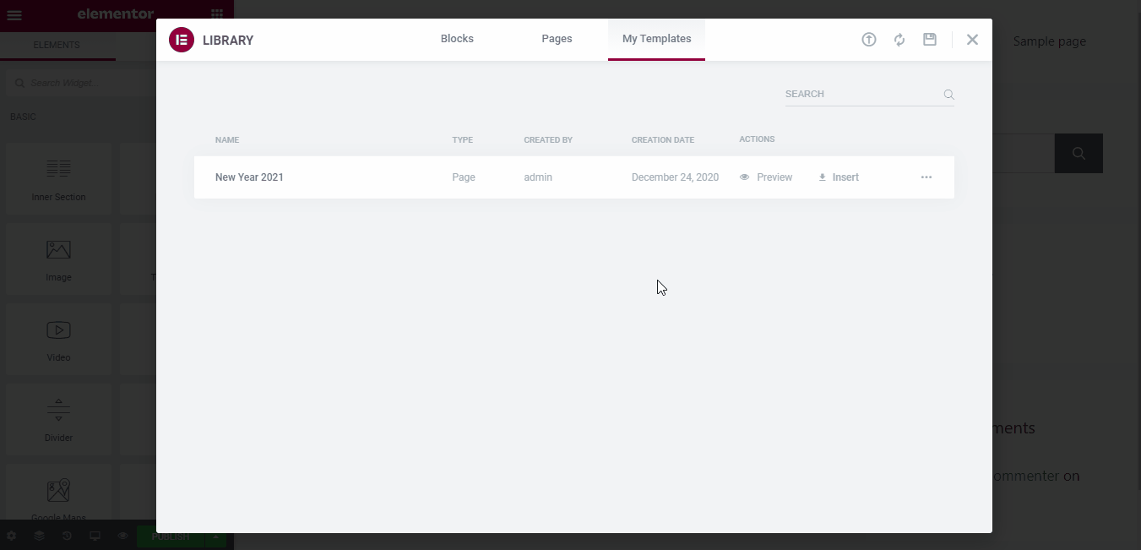Open the History icon in the bottom bar
This screenshot has width=1141, height=550.
pos(67,536)
